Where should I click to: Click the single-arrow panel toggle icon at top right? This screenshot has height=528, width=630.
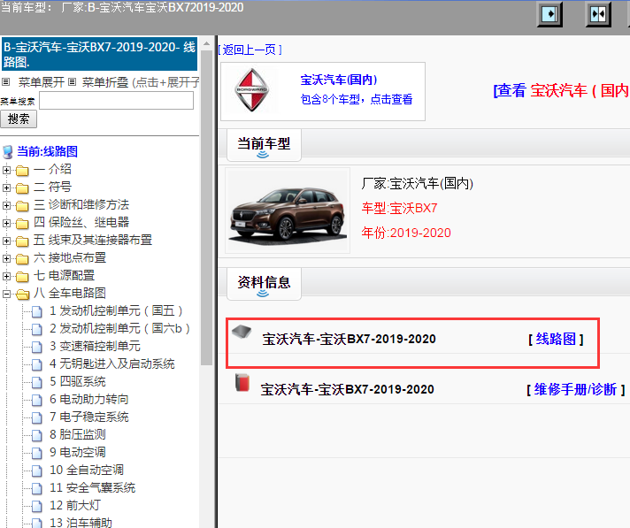coord(551,14)
